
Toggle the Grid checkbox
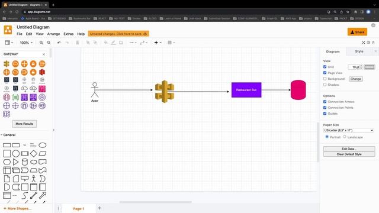click(325, 67)
